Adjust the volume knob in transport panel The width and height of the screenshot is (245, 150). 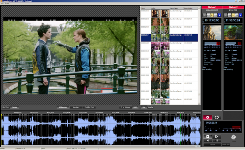pyautogui.click(x=233, y=137)
